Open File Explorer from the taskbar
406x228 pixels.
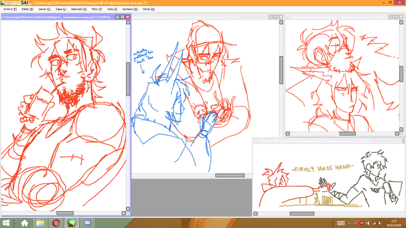pyautogui.click(x=40, y=223)
